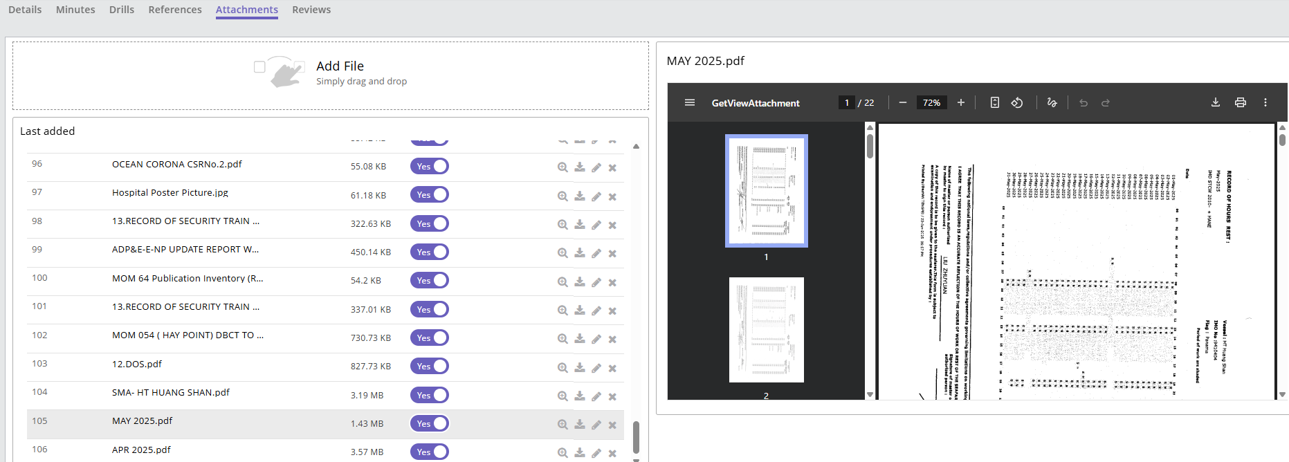This screenshot has height=462, width=1289.
Task: Click thumbnail panel scroll down arrow
Action: point(870,395)
